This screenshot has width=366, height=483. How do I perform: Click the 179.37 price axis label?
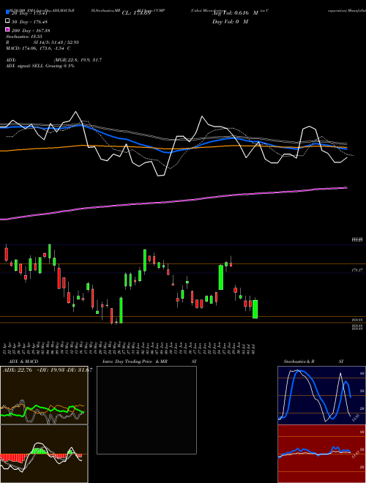pyautogui.click(x=357, y=270)
